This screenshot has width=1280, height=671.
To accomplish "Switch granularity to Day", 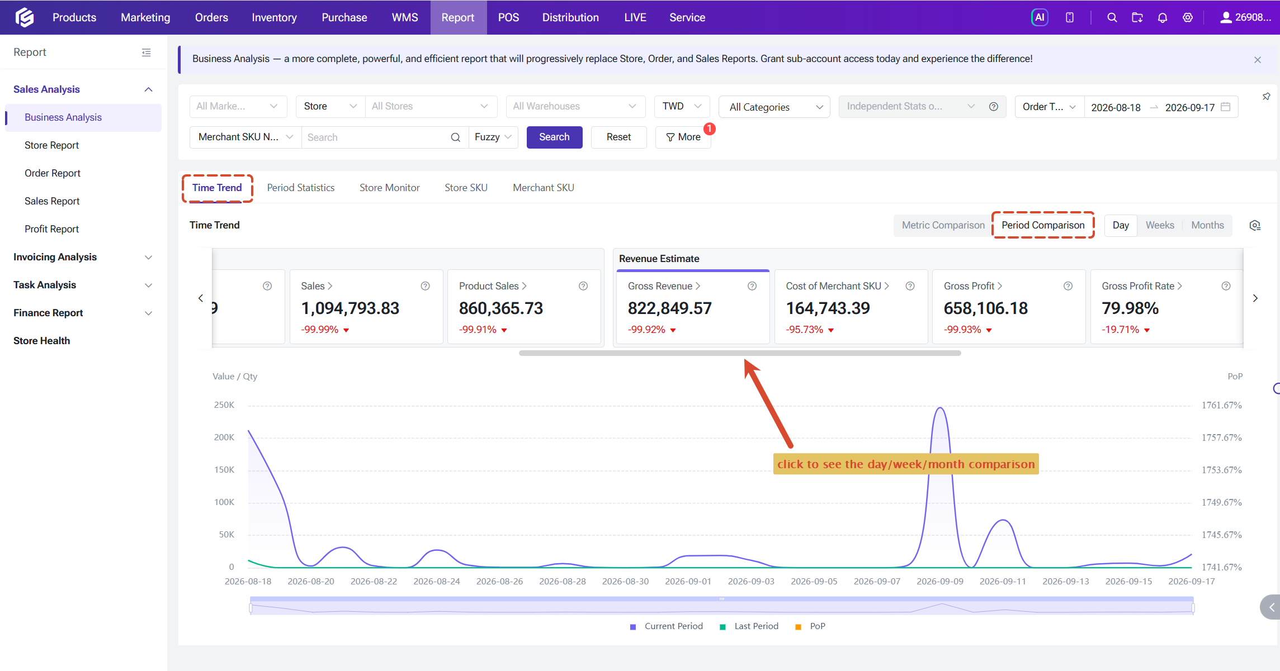I will [1121, 225].
